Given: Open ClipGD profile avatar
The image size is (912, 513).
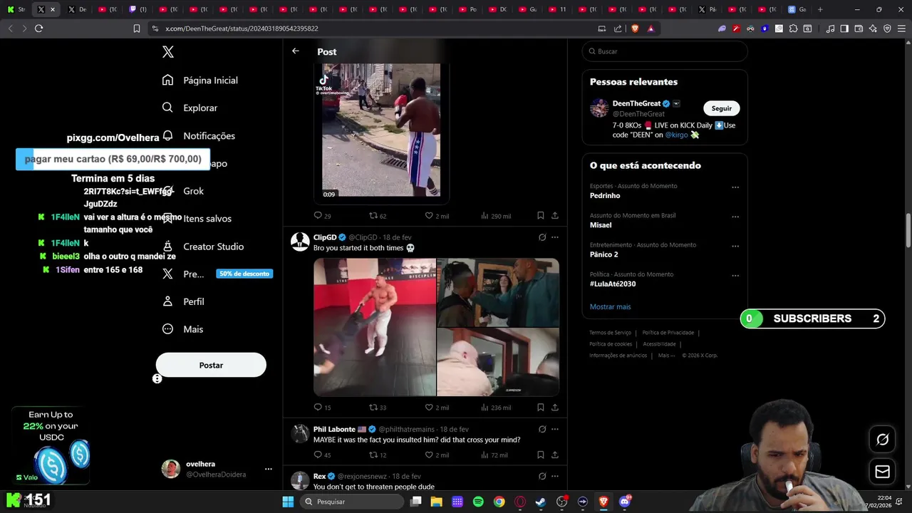Looking at the screenshot, I should coord(300,242).
